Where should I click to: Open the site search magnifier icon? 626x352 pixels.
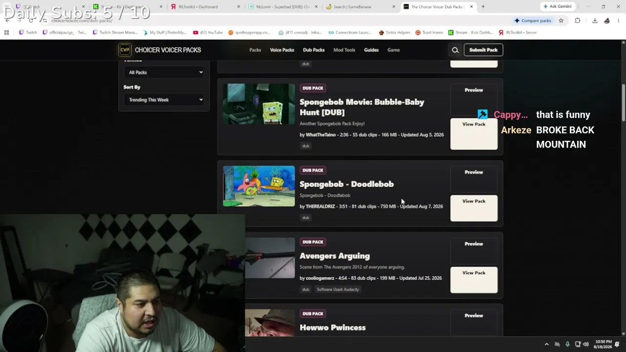point(455,50)
